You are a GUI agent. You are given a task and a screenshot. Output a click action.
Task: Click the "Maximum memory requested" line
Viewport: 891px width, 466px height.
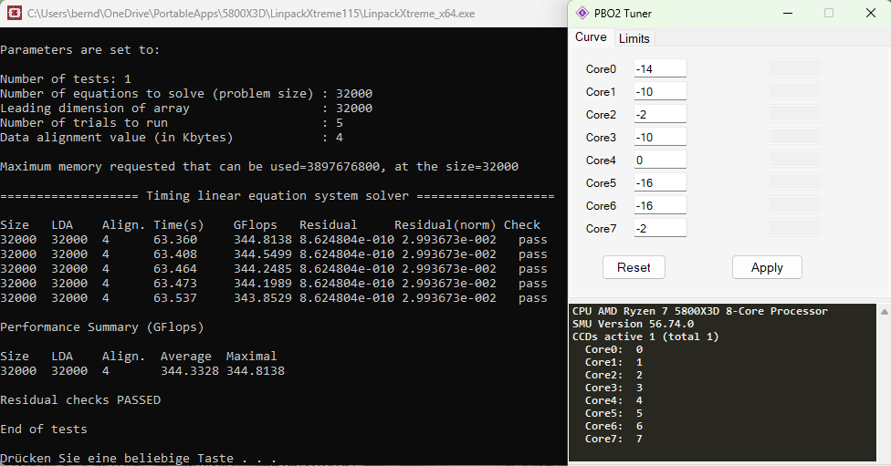point(259,166)
